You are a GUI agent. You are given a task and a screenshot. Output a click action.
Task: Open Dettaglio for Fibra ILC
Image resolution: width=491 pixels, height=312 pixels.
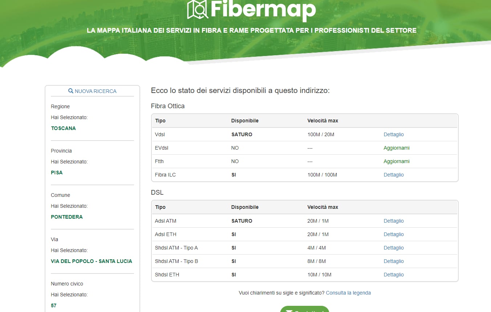pyautogui.click(x=394, y=175)
